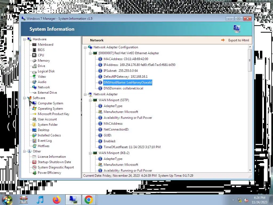Open License Information under Other
The height and width of the screenshot is (205, 273).
52,157
